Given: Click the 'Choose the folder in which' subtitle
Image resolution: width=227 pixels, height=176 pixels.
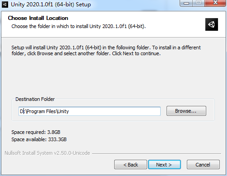Looking at the screenshot, I should tap(79, 26).
